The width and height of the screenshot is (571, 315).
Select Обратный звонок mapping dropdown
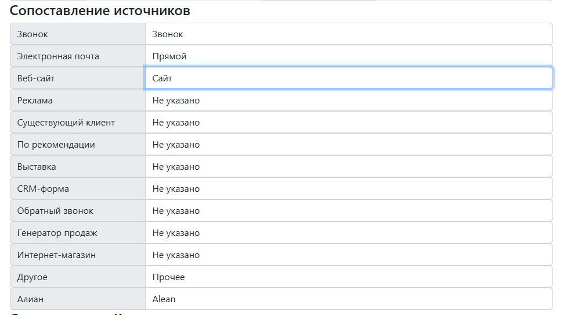point(349,211)
